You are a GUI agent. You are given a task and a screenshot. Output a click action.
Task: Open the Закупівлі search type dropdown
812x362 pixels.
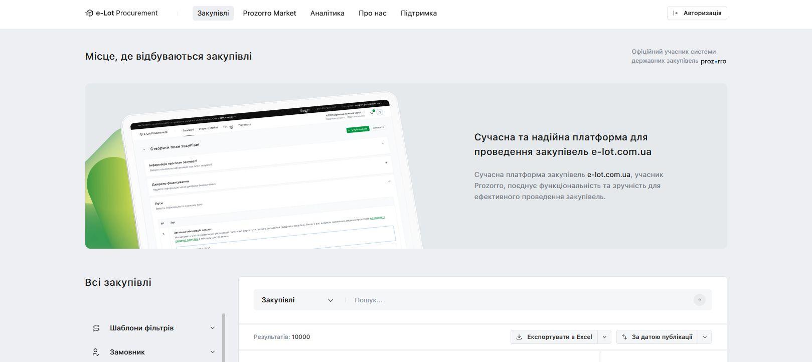tap(297, 300)
